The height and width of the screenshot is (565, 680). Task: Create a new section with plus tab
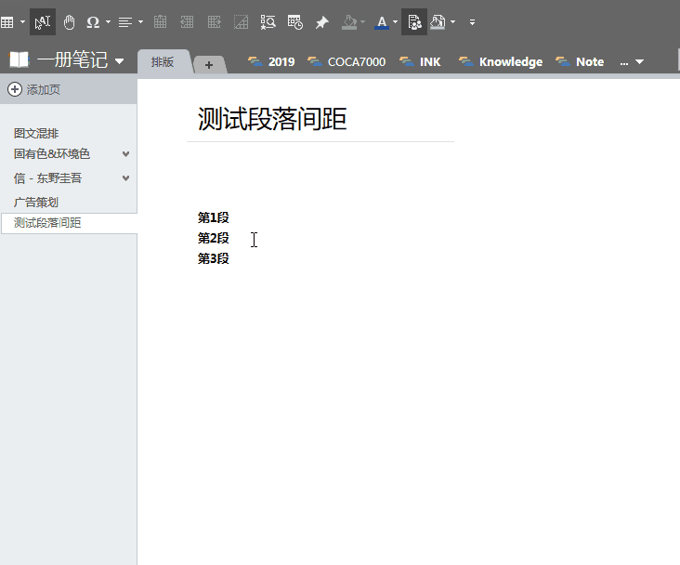coord(209,64)
